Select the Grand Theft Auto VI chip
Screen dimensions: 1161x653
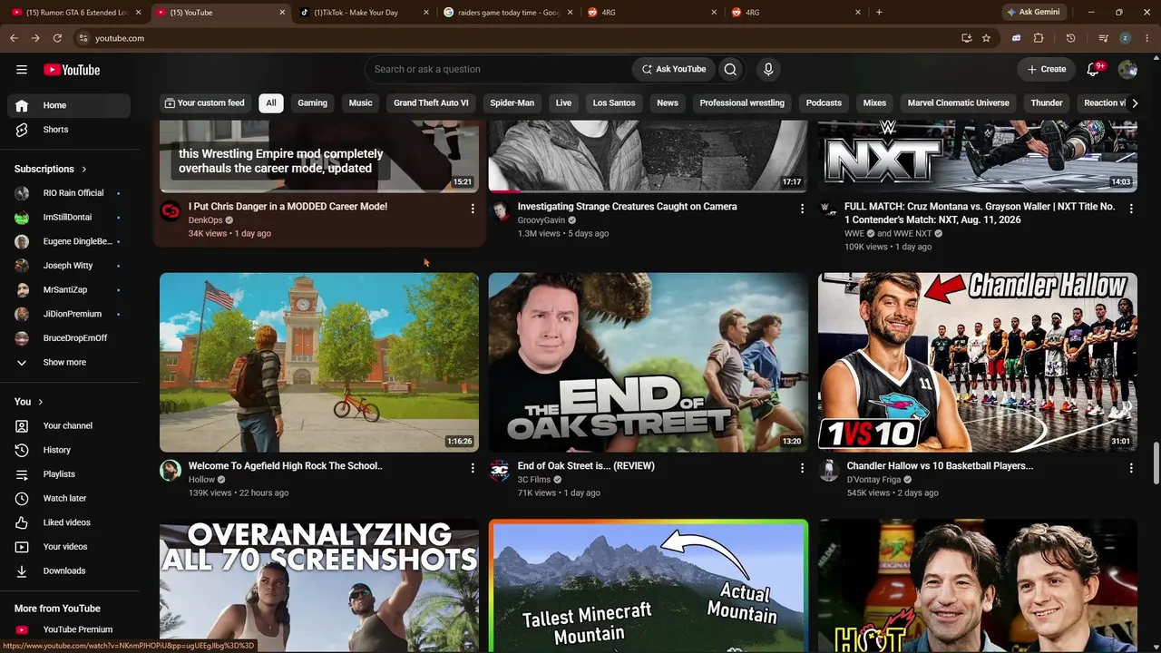coord(431,103)
